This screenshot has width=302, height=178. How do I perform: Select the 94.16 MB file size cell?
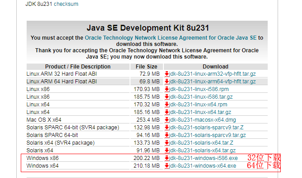(x=148, y=135)
